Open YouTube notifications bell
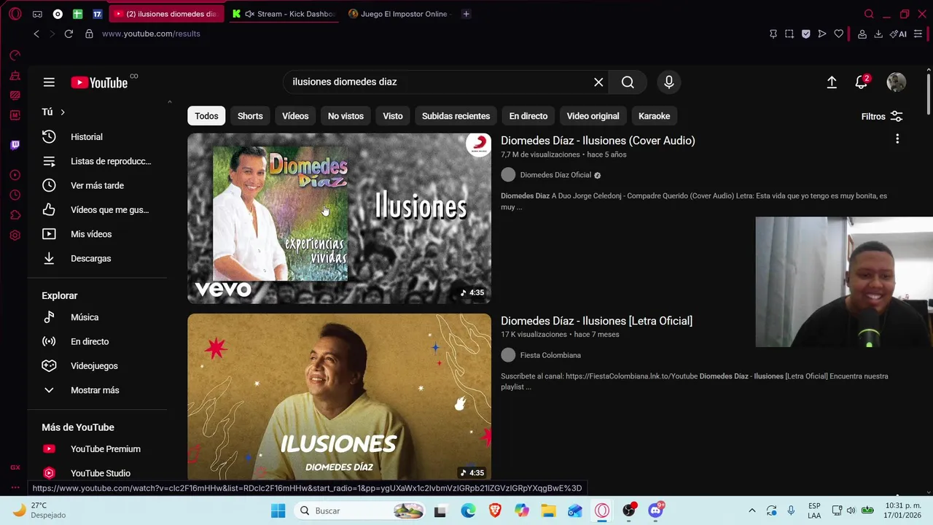 [x=862, y=82]
